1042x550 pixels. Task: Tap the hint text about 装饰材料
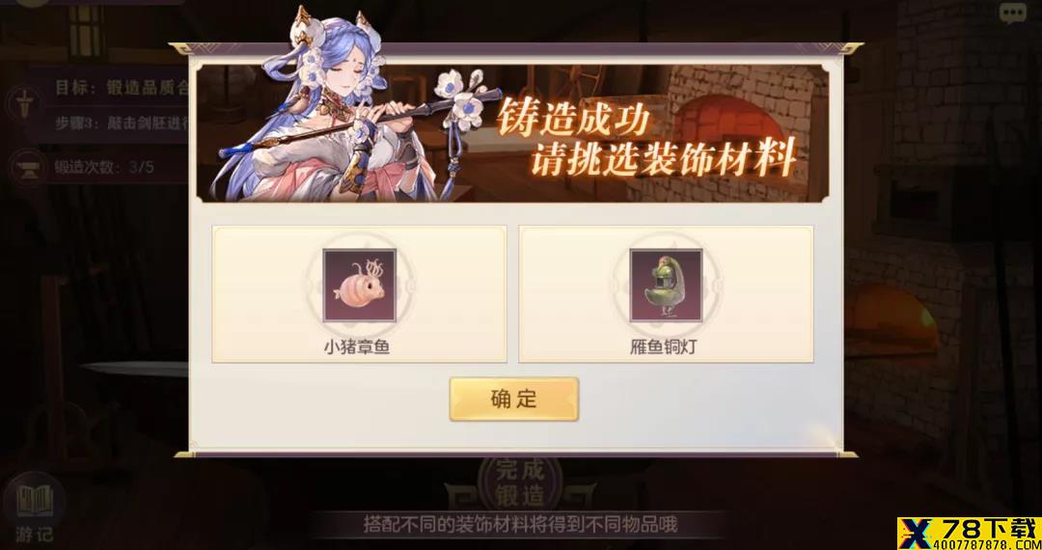[x=520, y=524]
